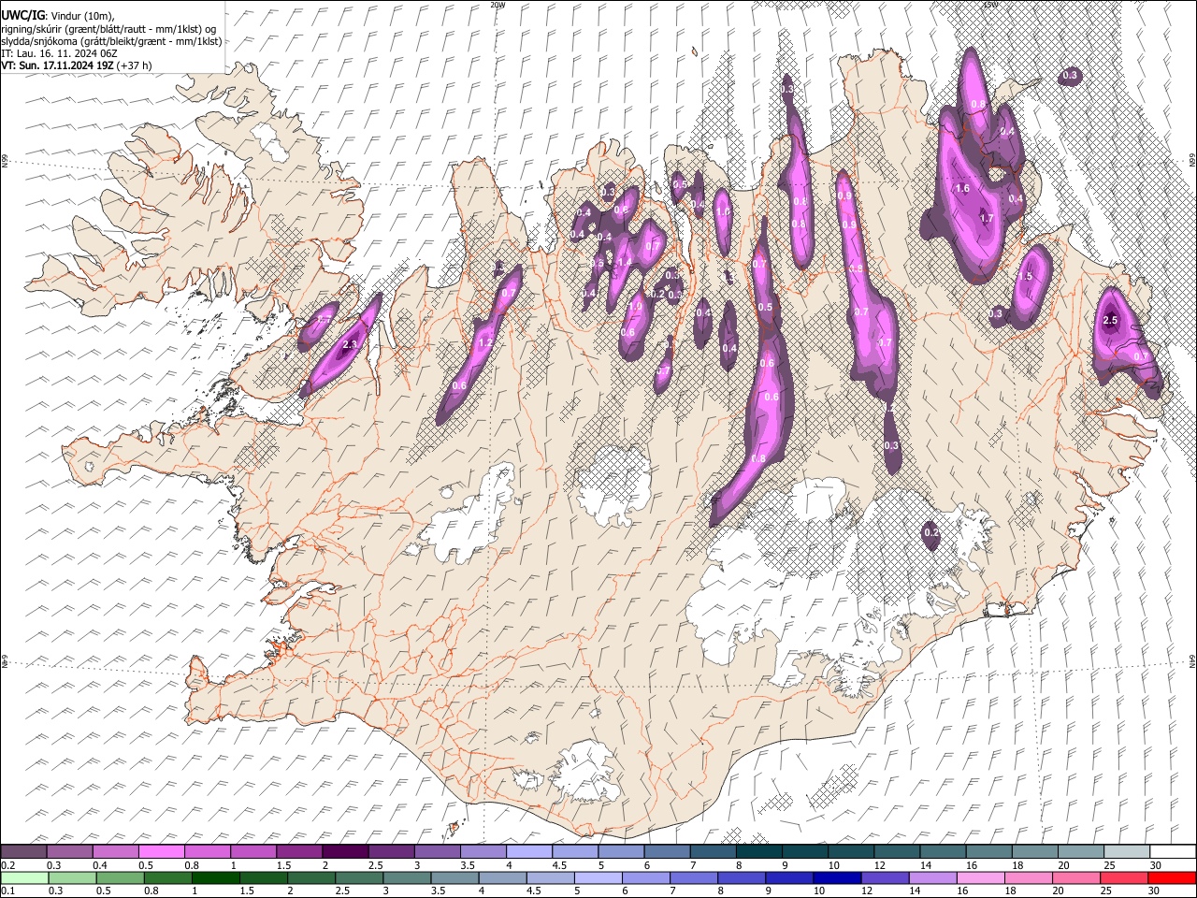Select the deep blue 10–12 lower legend swatch
Viewport: 1197px width, 898px height.
tap(837, 877)
